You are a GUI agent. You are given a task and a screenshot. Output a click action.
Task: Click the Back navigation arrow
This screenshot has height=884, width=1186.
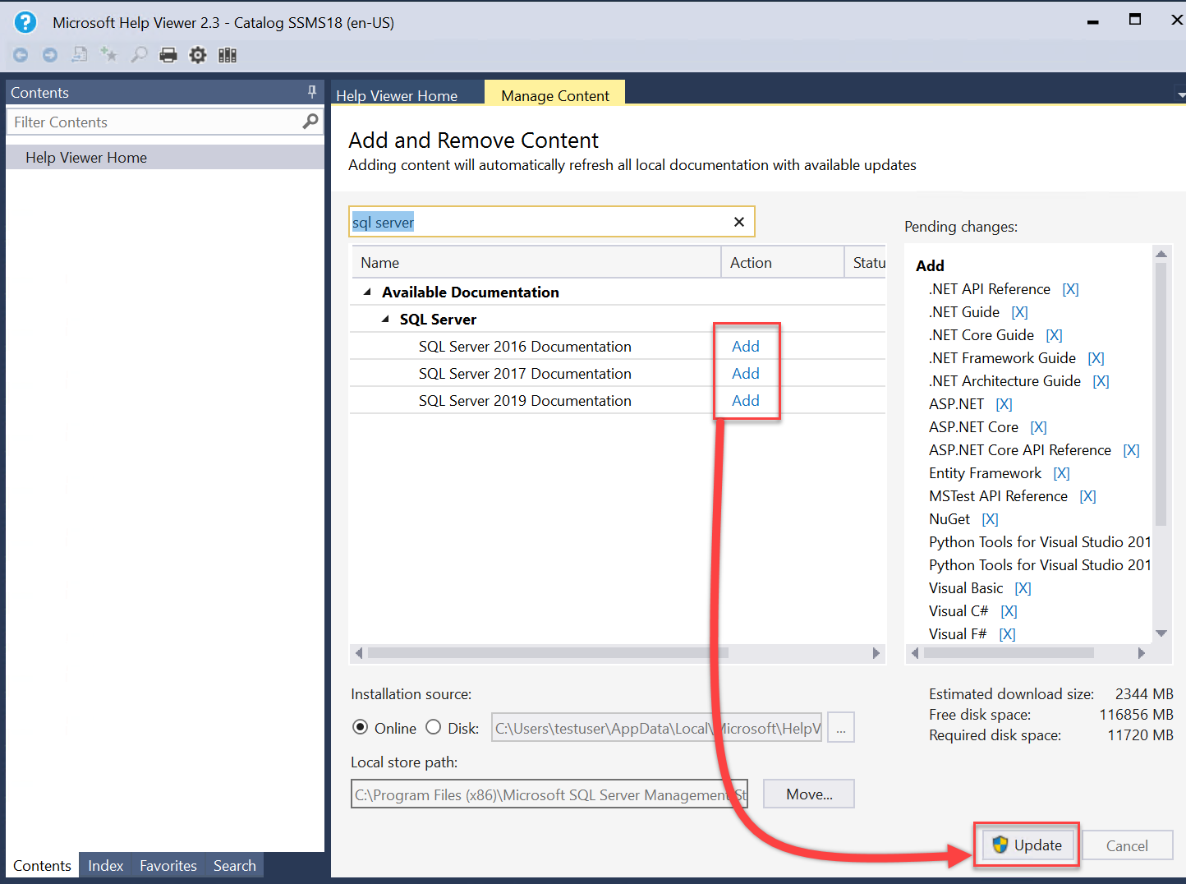[x=20, y=54]
